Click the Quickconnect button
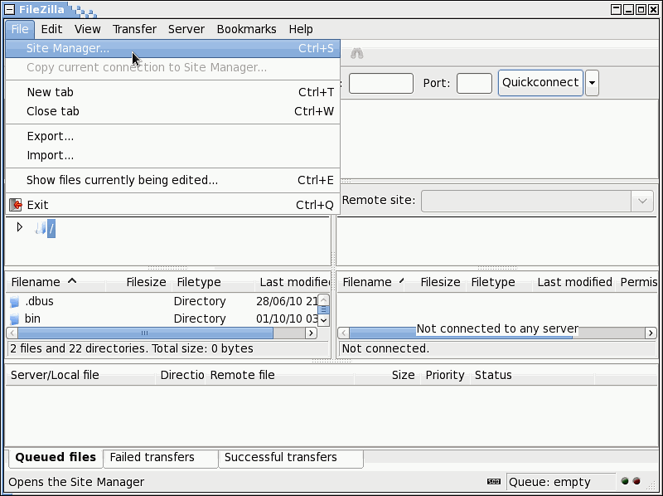Viewport: 663px width, 496px height. tap(540, 83)
